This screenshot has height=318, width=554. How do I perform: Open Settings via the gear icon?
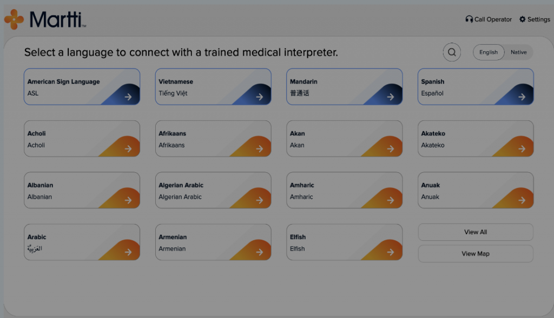522,19
